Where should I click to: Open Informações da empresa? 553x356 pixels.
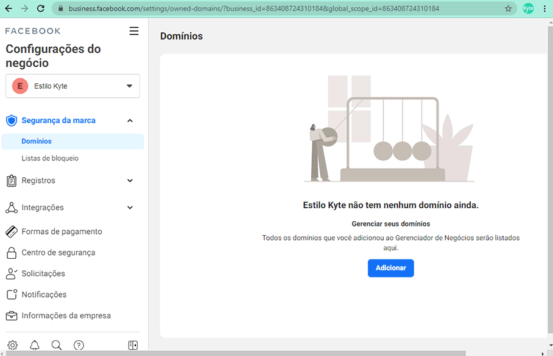pos(66,315)
